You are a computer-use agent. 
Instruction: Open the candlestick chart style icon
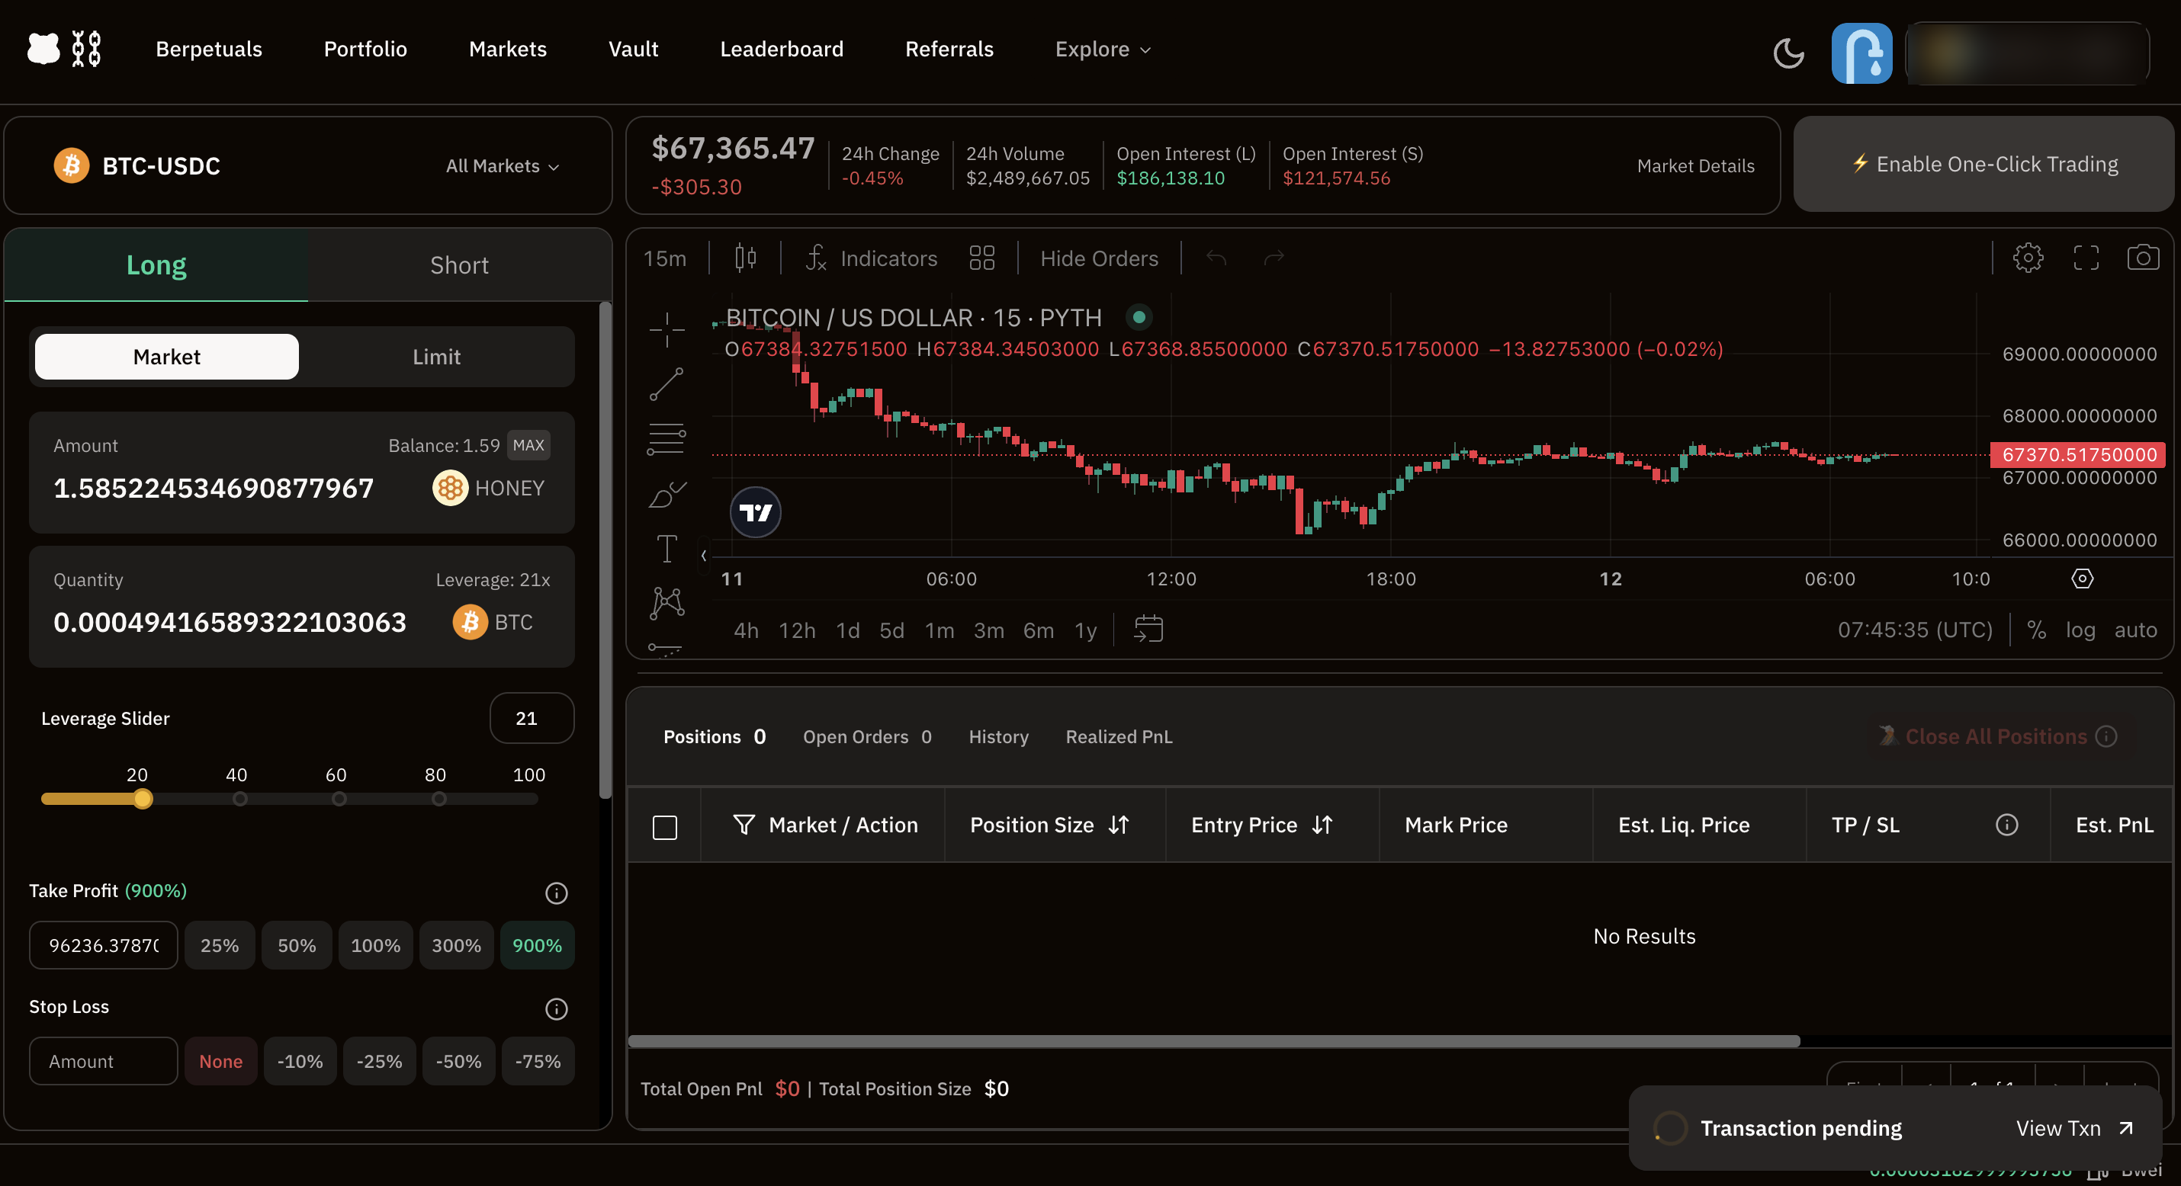[x=745, y=258]
